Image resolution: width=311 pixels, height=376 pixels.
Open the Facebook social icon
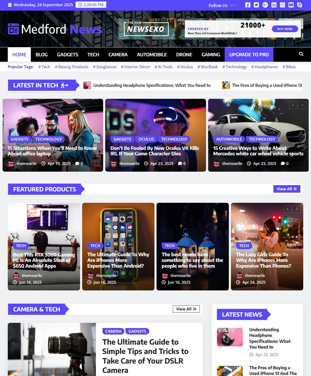tap(248, 5)
